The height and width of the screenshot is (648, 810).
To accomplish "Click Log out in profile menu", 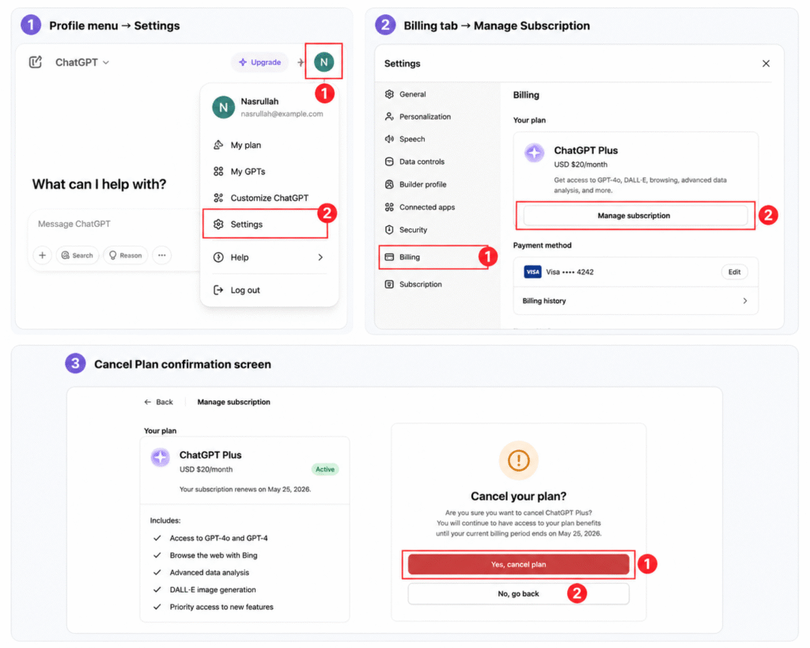I will tap(269, 290).
